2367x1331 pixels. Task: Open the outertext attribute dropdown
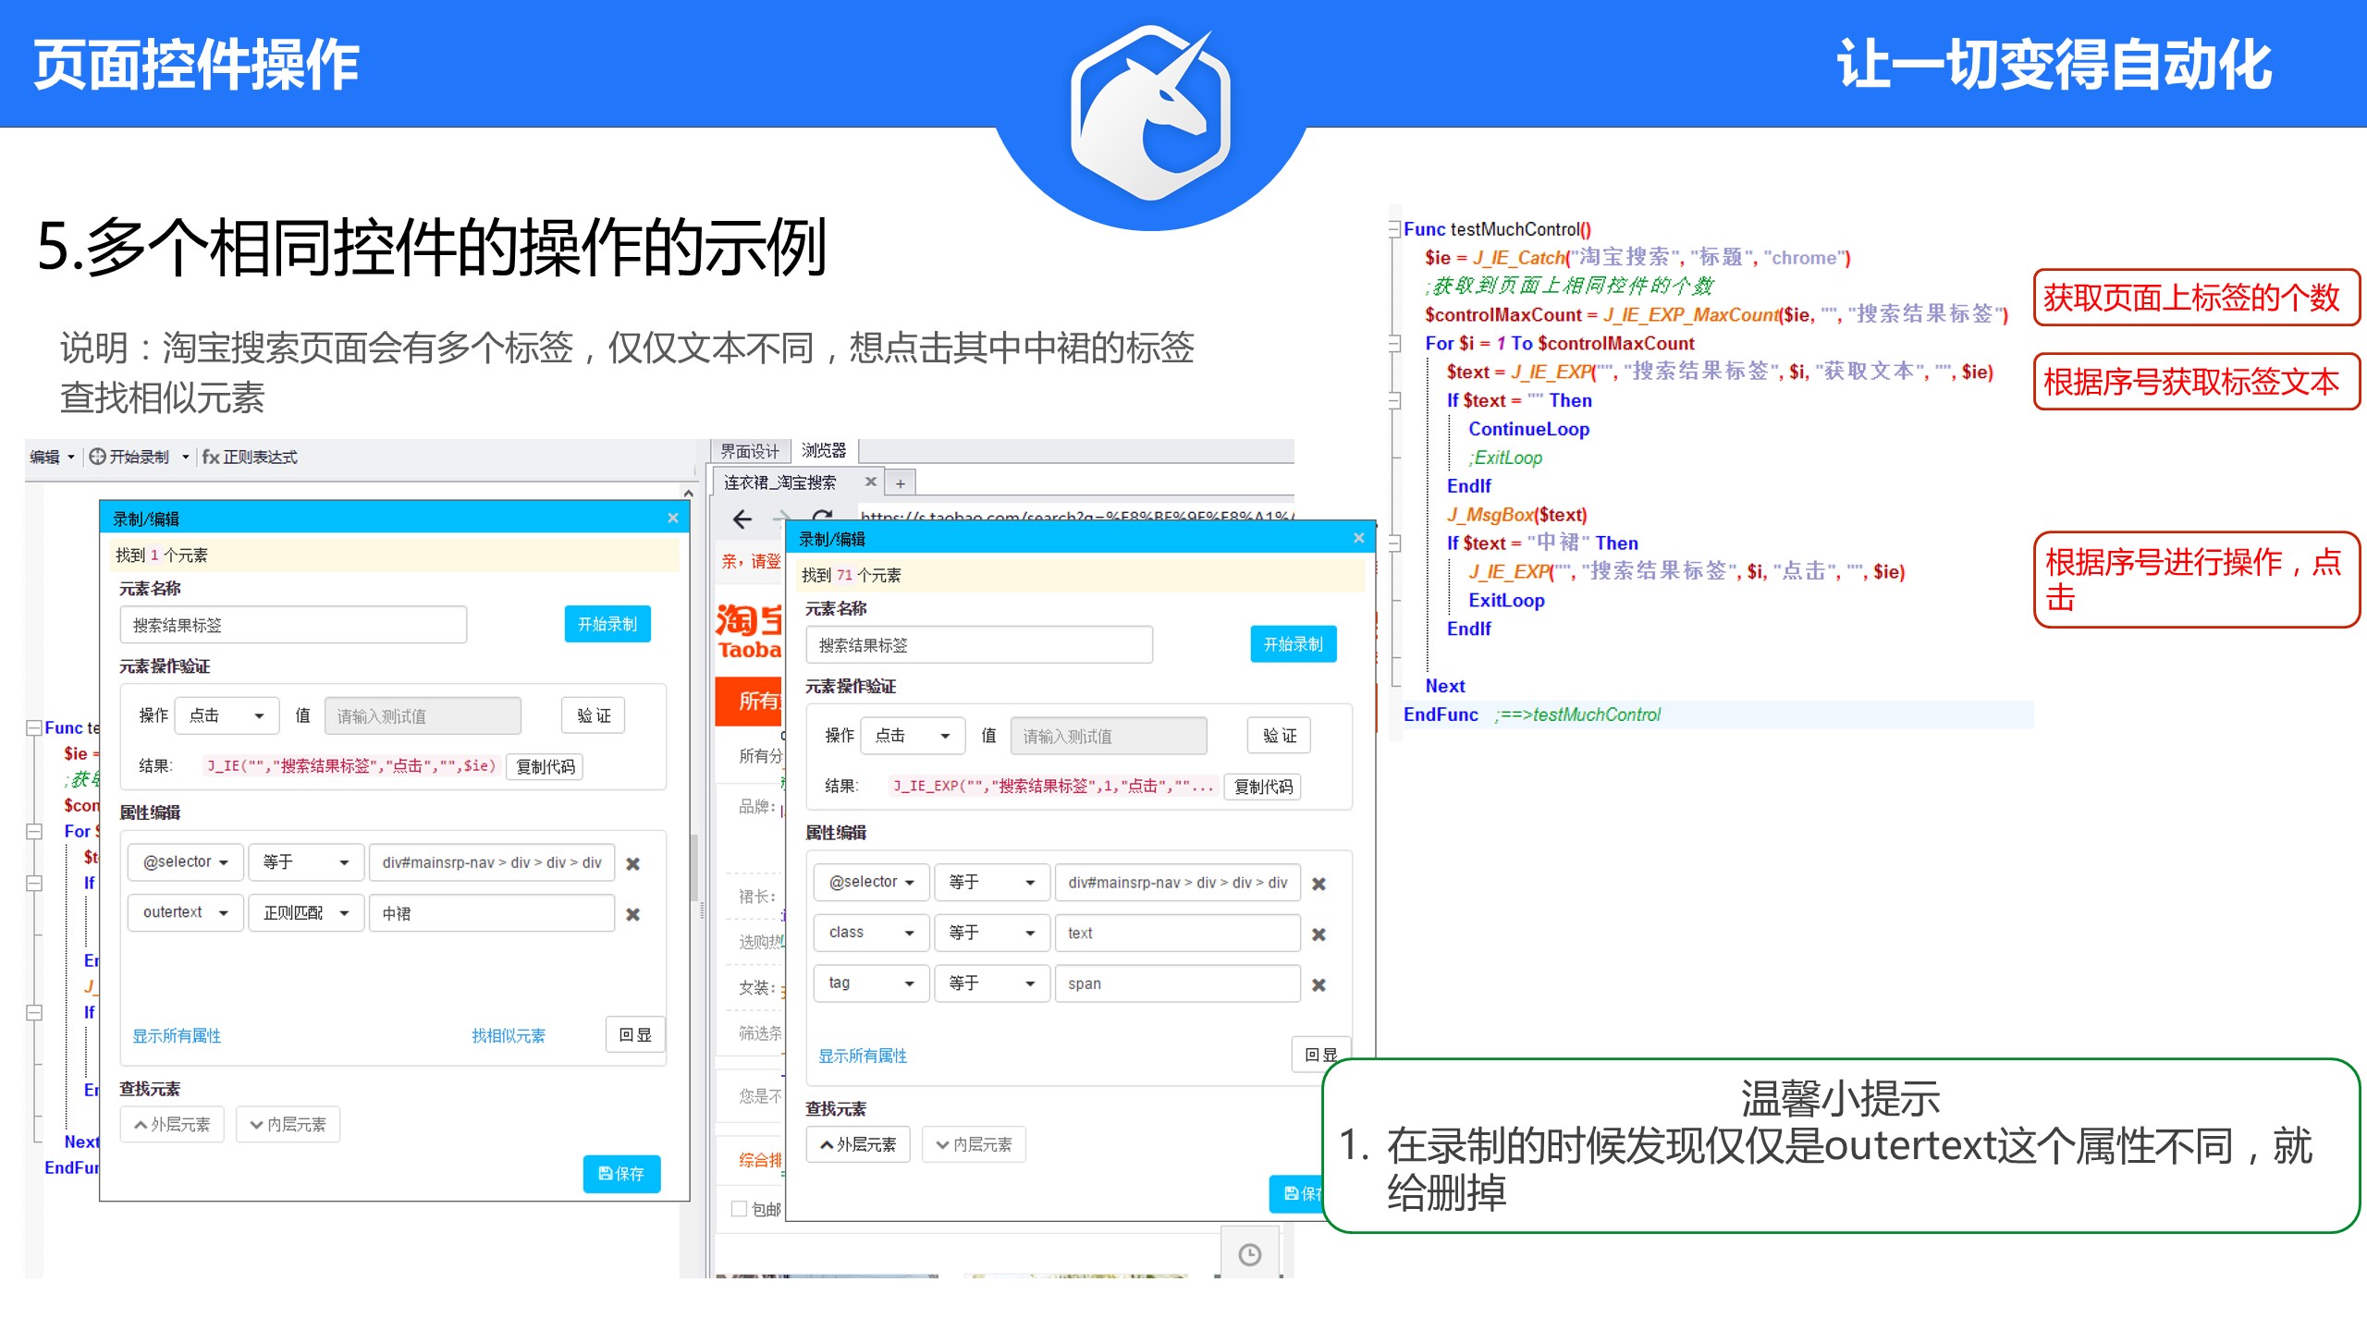[185, 912]
